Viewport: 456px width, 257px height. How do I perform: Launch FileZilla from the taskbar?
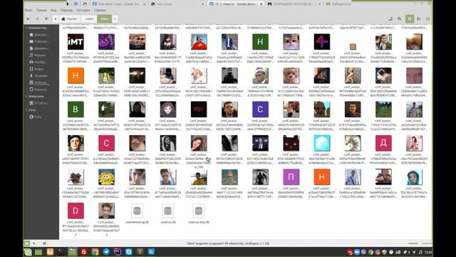[x=84, y=252]
